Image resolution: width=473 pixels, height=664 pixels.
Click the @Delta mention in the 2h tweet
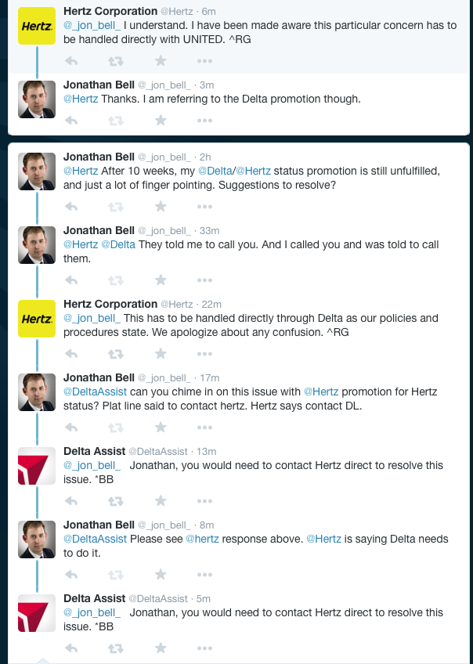tap(215, 171)
